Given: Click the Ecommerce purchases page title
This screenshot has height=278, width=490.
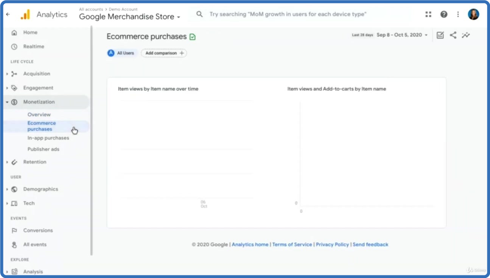Looking at the screenshot, I should 146,37.
